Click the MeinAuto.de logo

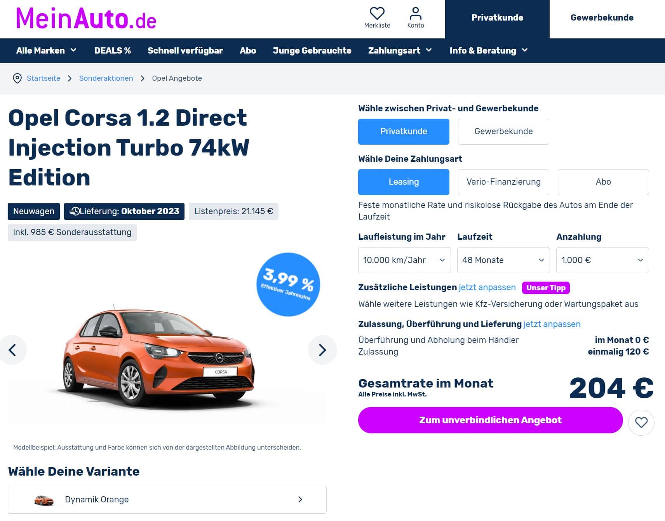(86, 19)
